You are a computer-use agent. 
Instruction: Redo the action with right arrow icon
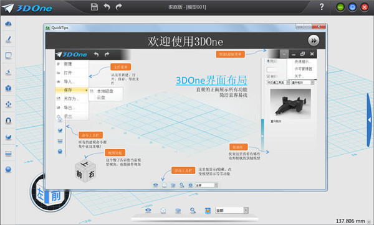point(118,7)
